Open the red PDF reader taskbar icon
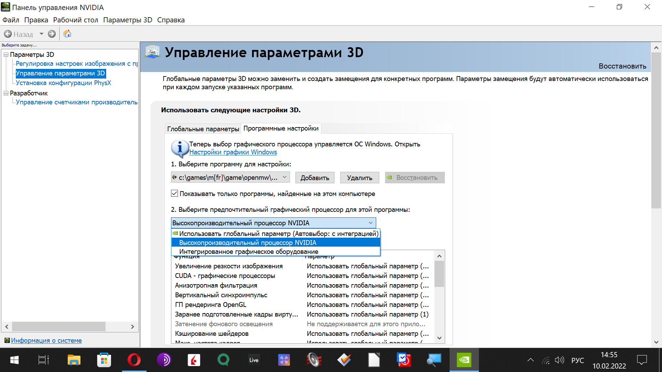 pyautogui.click(x=194, y=360)
